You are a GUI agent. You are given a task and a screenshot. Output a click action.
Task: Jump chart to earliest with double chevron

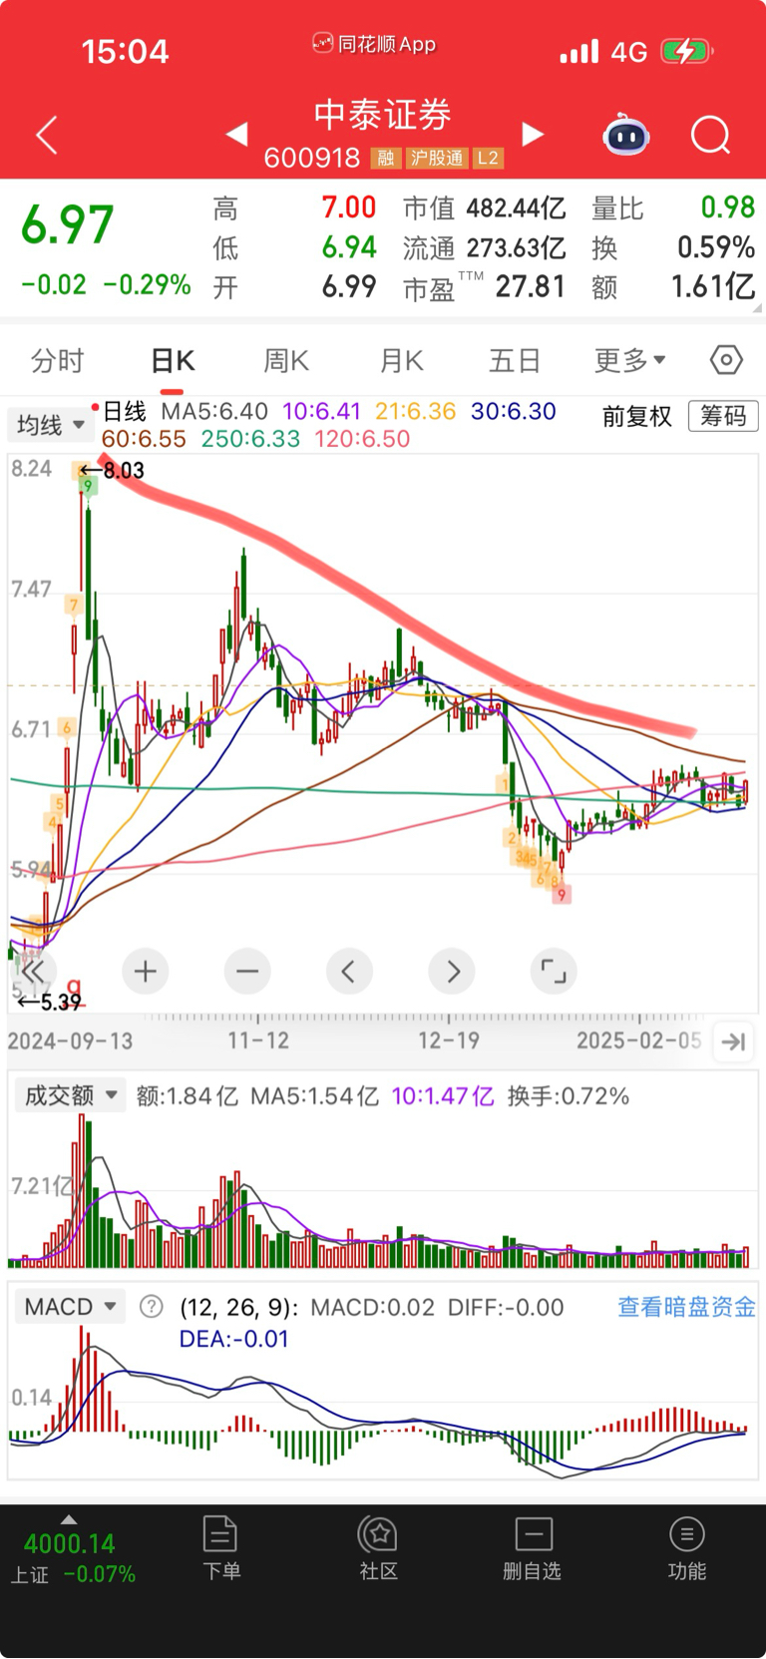33,971
